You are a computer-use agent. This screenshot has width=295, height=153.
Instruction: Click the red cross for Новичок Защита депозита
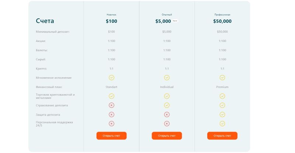[111, 114]
